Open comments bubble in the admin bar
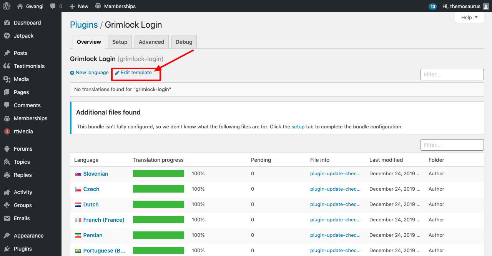The image size is (492, 256). [x=53, y=6]
